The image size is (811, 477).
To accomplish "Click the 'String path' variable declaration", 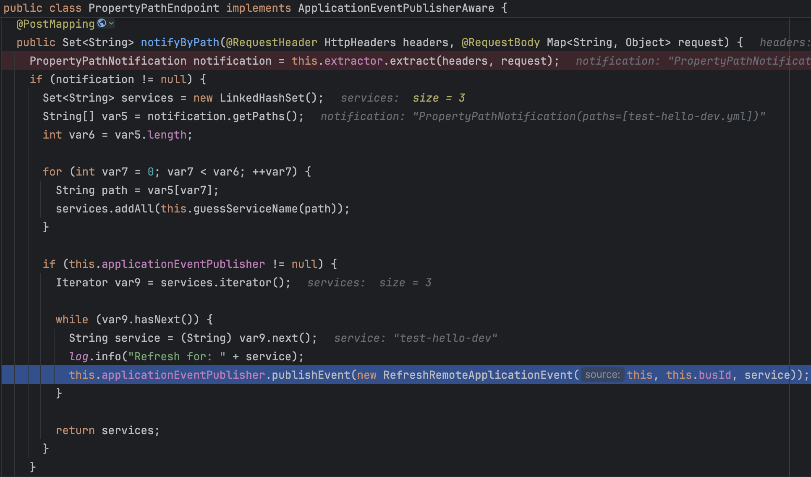I will click(92, 190).
